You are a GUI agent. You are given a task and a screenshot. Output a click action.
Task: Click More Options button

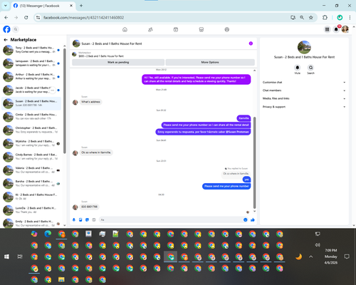click(x=210, y=62)
